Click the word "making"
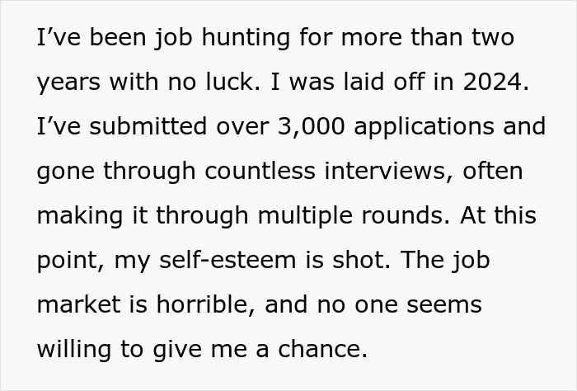Image resolution: width=577 pixels, height=391 pixels. coord(80,217)
